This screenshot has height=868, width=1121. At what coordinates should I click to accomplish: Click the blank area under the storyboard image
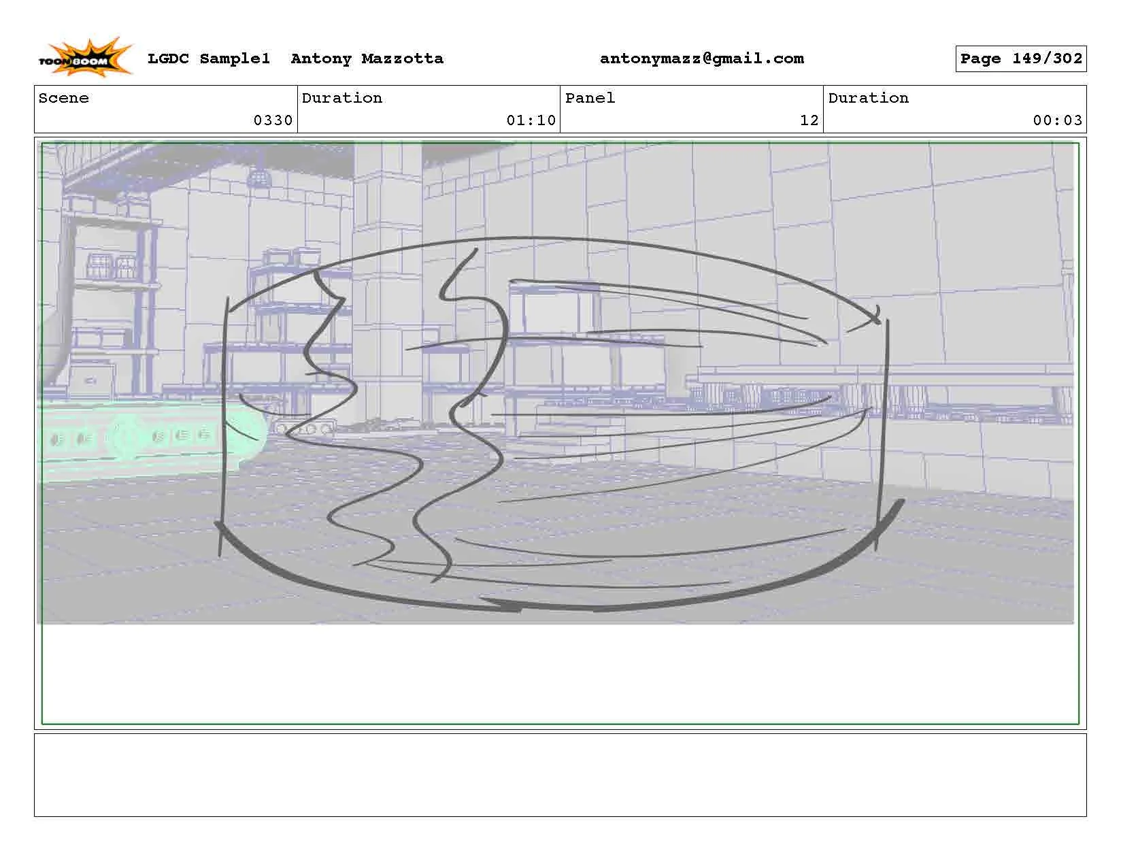coord(560,673)
